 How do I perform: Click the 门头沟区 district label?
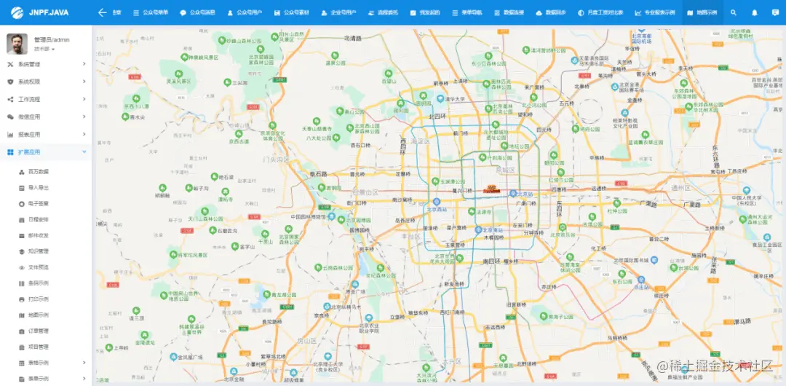tap(277, 159)
